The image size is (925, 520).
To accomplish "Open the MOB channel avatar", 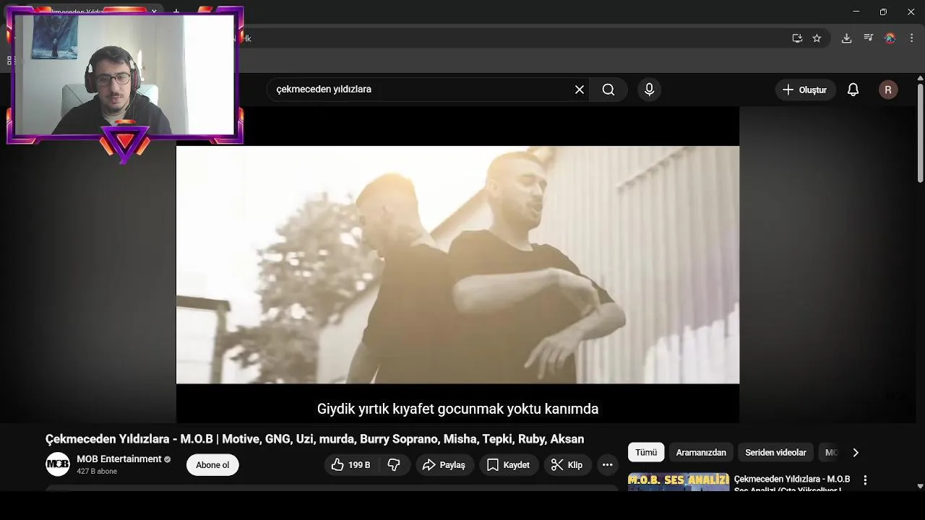I will click(x=58, y=464).
